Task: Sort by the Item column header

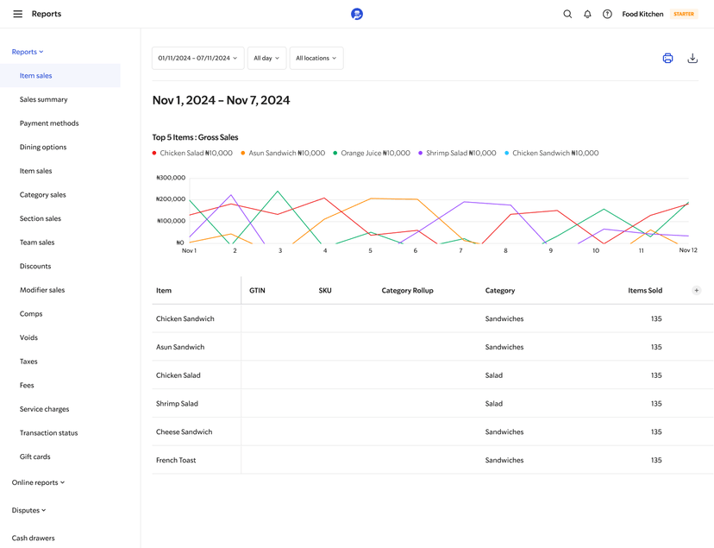Action: pos(164,291)
